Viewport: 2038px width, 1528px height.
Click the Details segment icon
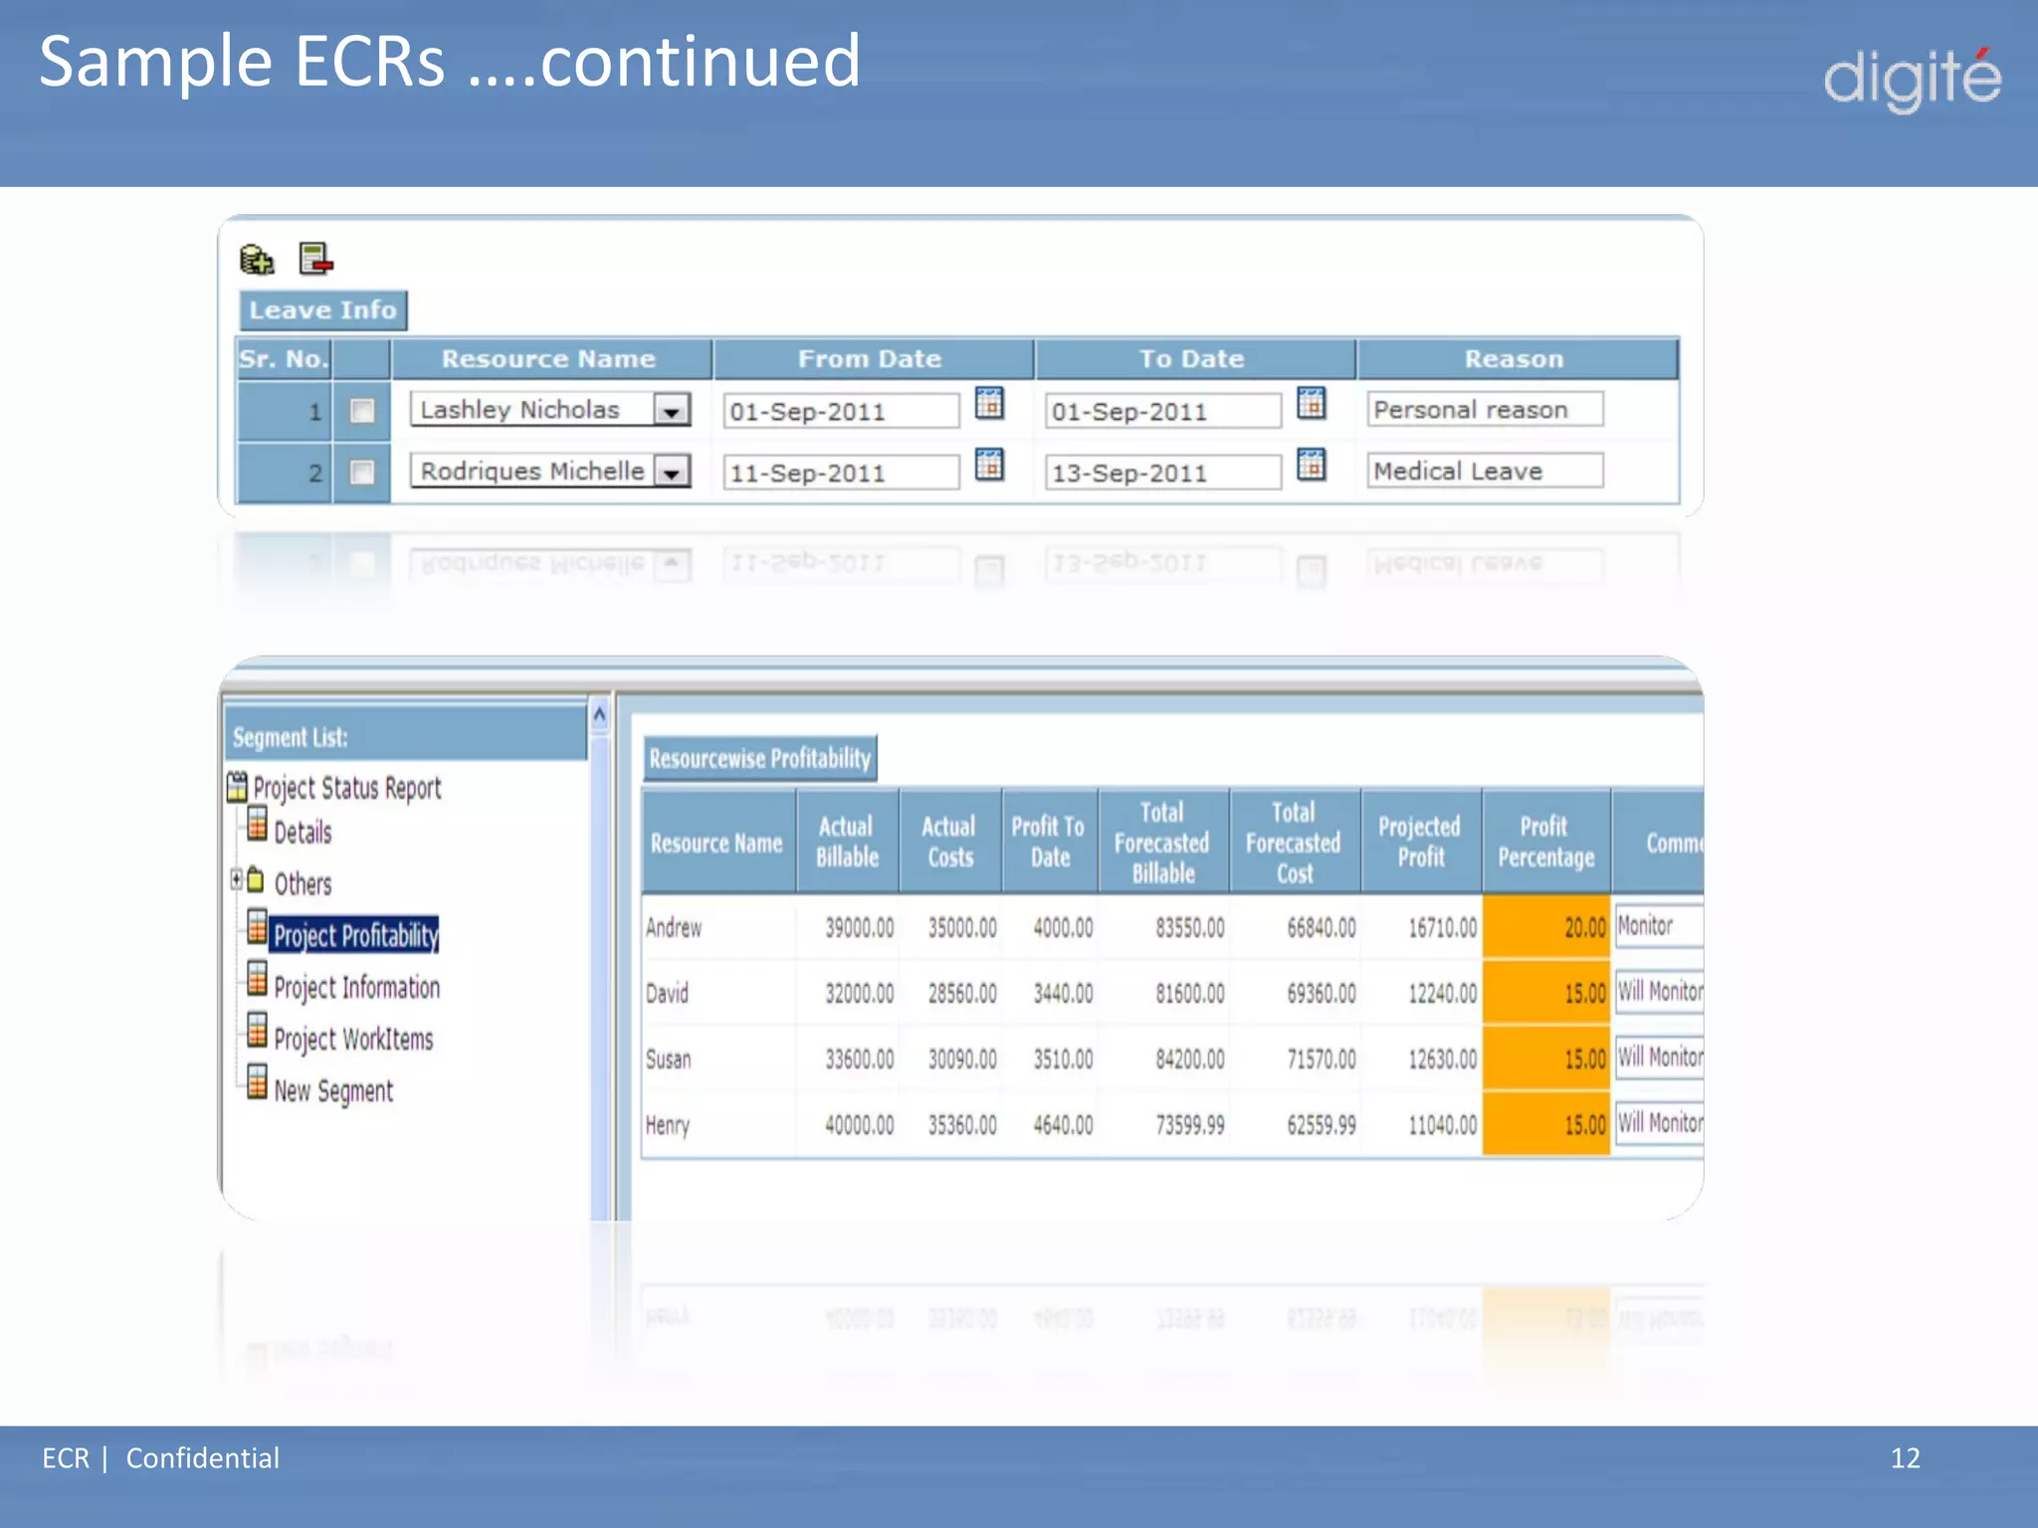tap(257, 825)
